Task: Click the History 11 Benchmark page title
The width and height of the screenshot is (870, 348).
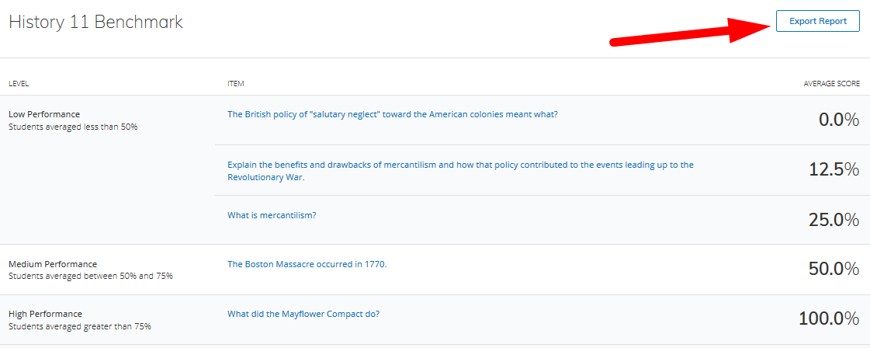Action: click(x=95, y=22)
